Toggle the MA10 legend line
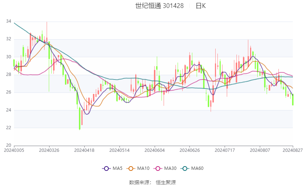Viewport: 305px width, 186px height. (x=138, y=168)
